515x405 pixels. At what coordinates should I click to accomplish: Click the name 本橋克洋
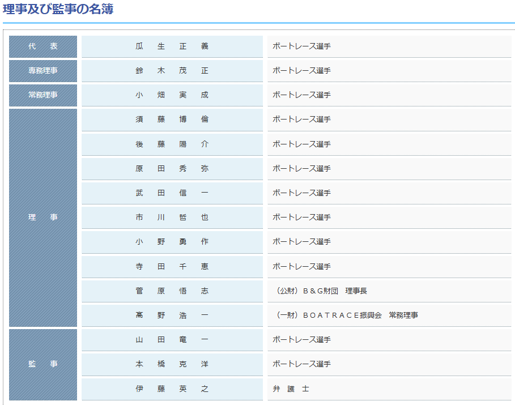(x=172, y=364)
